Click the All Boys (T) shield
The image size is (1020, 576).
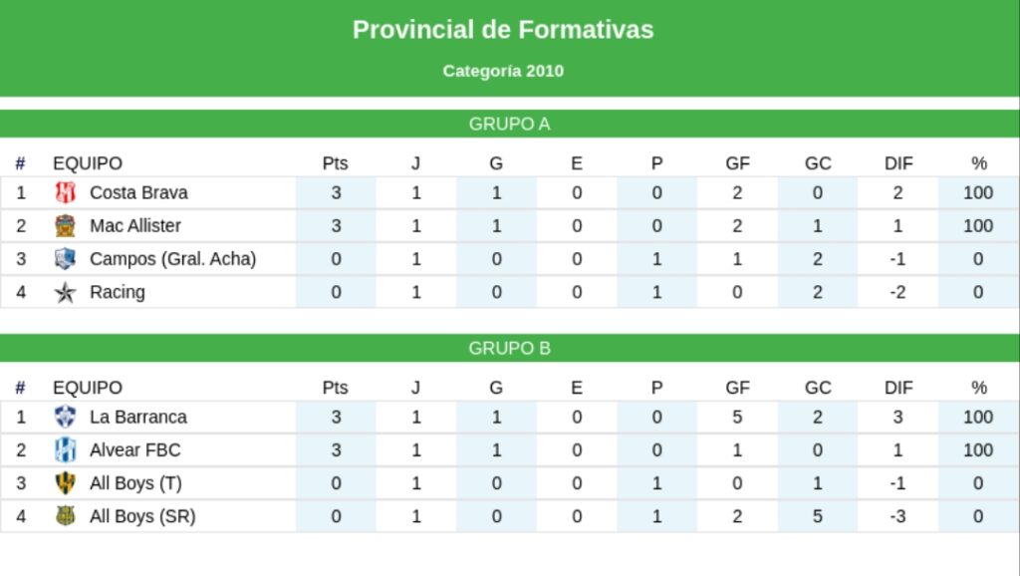(x=65, y=483)
